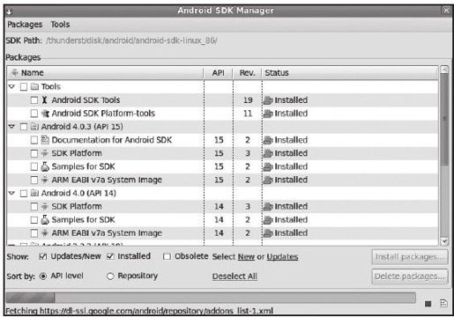Enable the Obsolete show filter
This screenshot has height=317, width=454.
click(167, 256)
